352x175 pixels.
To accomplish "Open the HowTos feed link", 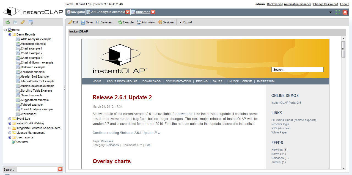I will (277, 150).
